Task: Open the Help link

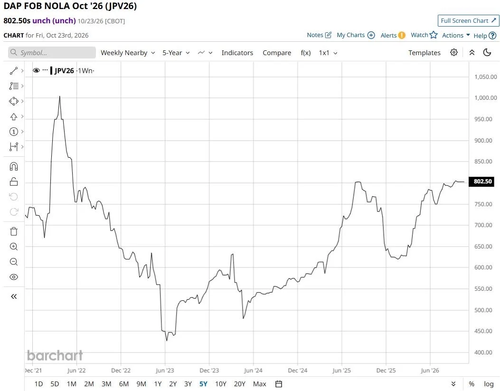Action: [x=485, y=36]
